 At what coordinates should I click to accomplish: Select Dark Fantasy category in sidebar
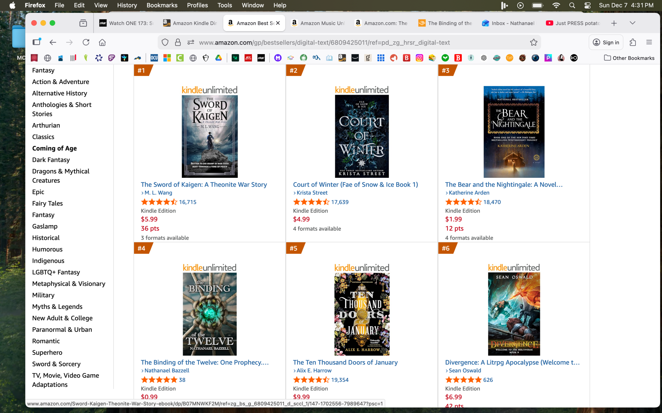pos(51,160)
